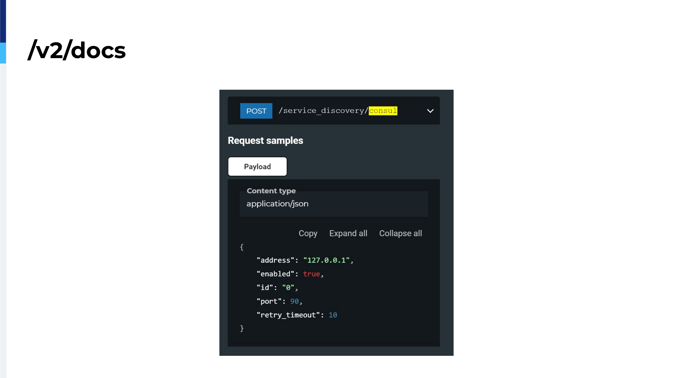Click the highlighted consul path segment
Viewport: 673px width, 378px height.
(383, 111)
